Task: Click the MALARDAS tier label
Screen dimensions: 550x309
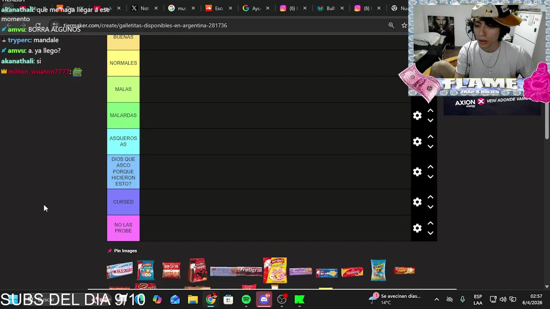Action: click(x=123, y=115)
